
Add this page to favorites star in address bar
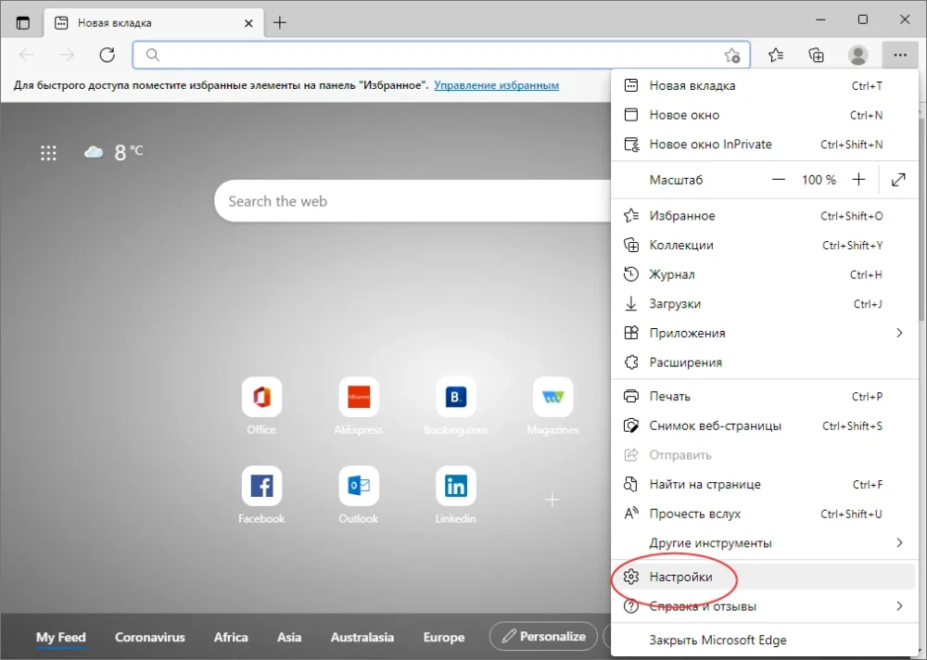(732, 56)
